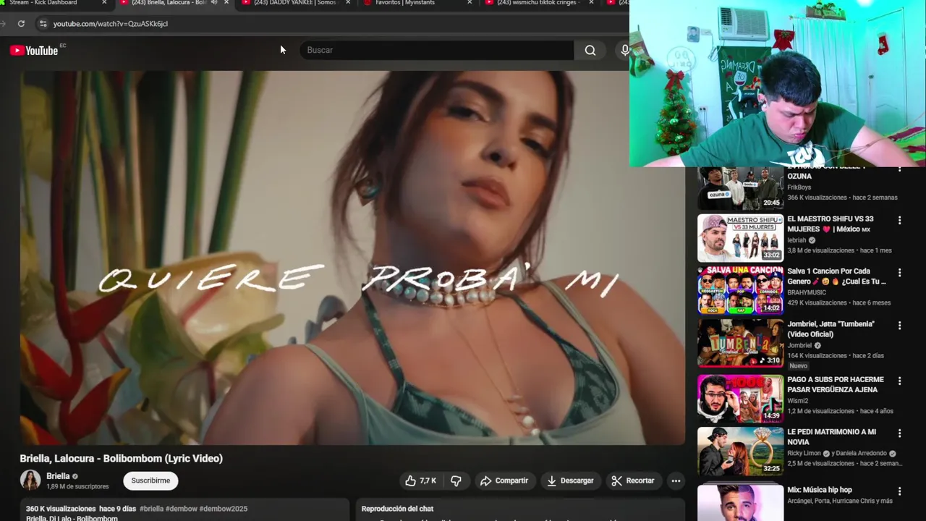Click the search magnifier button

(590, 50)
